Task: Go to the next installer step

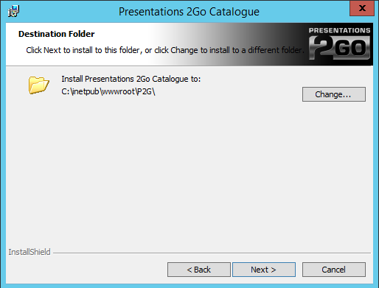Action: point(264,270)
